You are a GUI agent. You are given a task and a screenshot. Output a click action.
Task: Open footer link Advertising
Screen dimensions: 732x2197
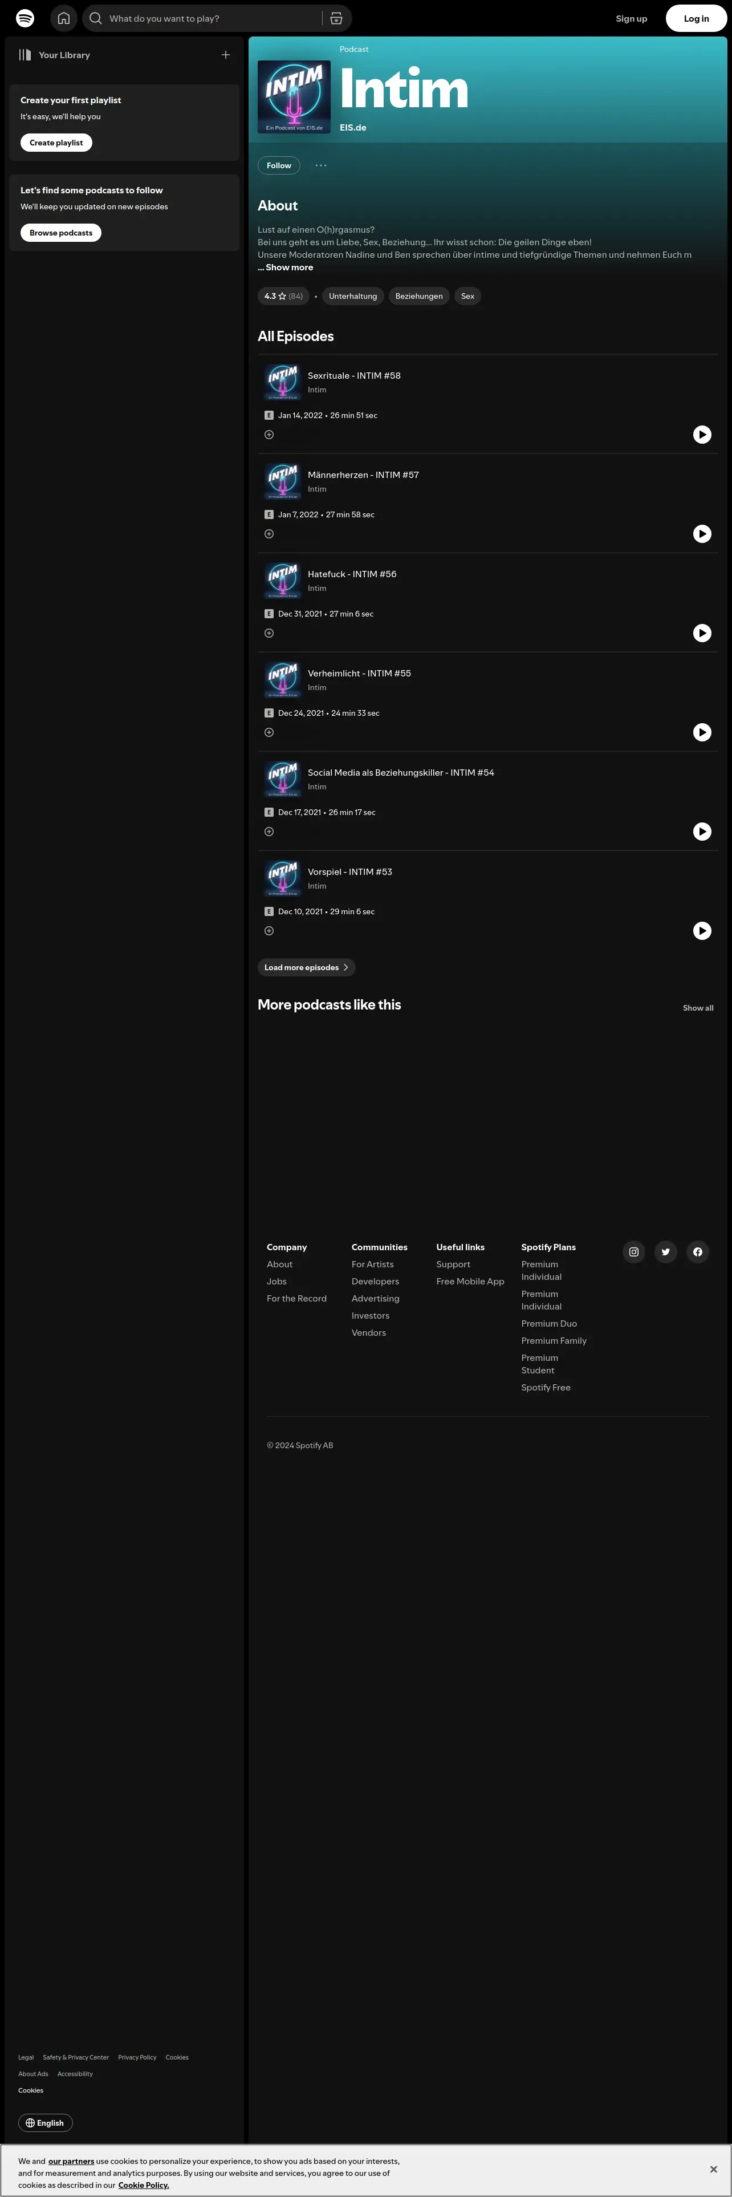[376, 1299]
